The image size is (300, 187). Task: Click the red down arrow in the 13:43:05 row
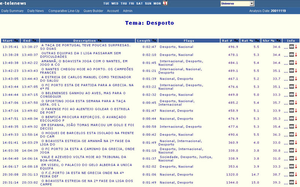click(296, 79)
